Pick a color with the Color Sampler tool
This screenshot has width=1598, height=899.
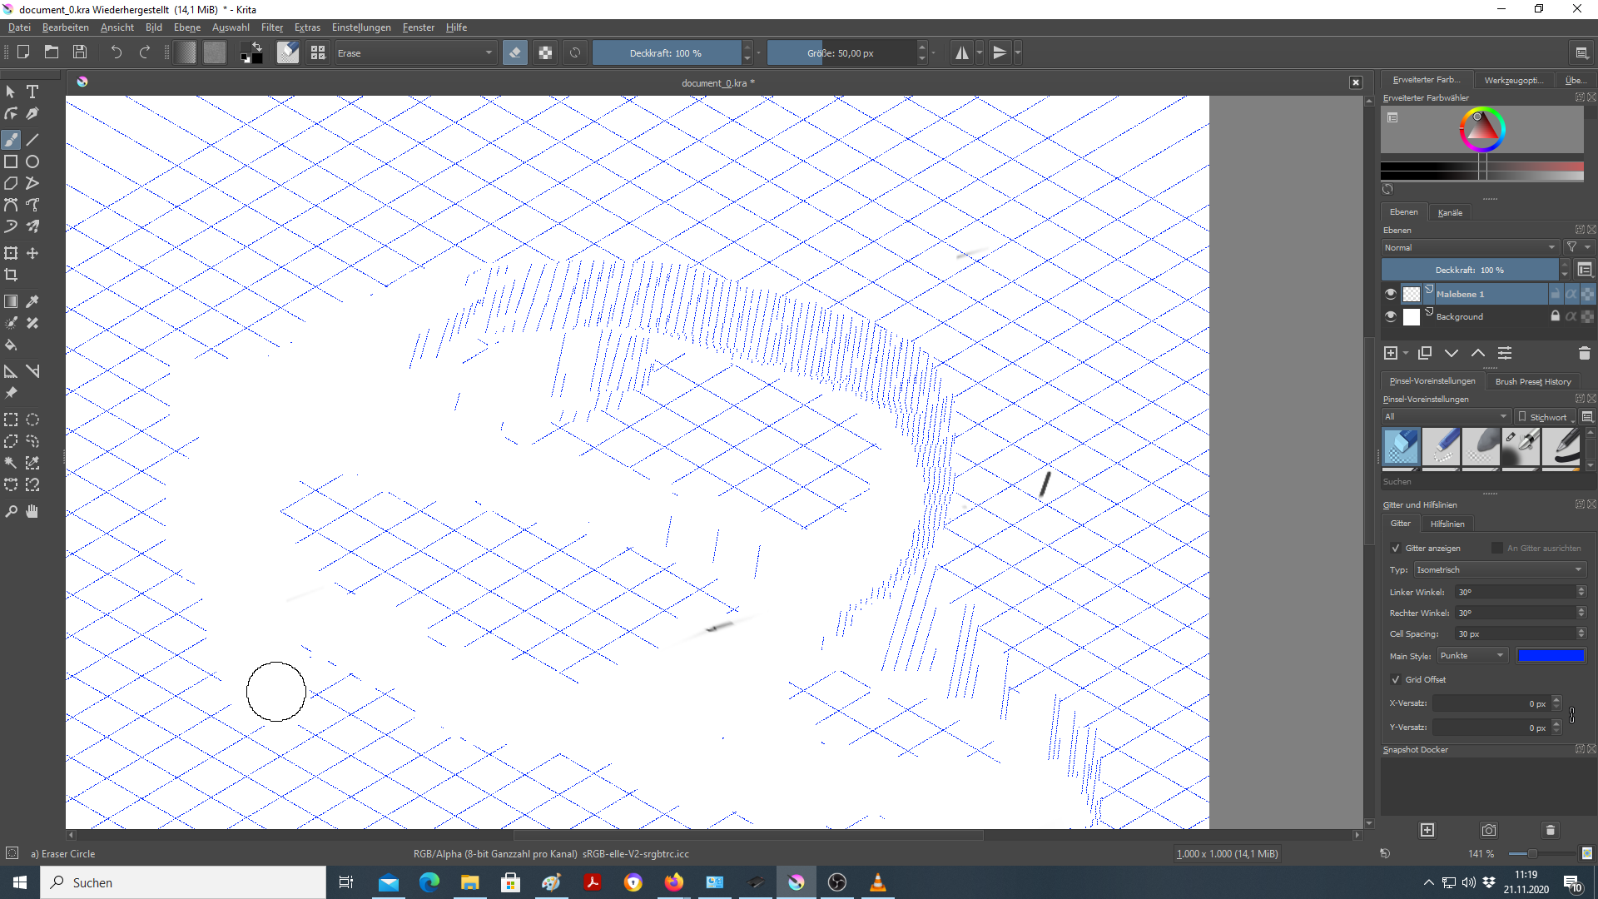[32, 301]
